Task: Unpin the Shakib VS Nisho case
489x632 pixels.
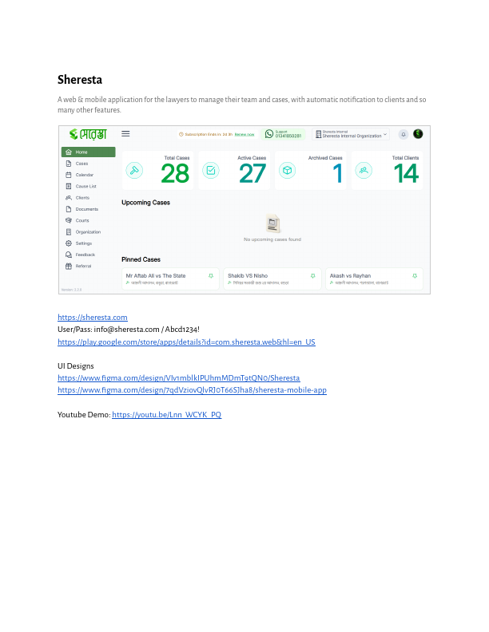Action: click(312, 275)
